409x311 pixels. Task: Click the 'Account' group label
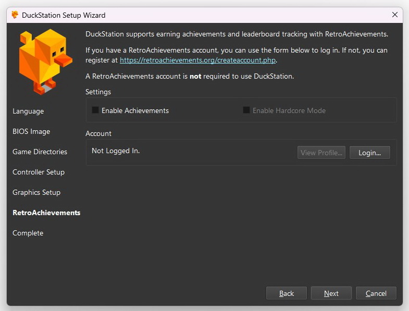(x=98, y=133)
